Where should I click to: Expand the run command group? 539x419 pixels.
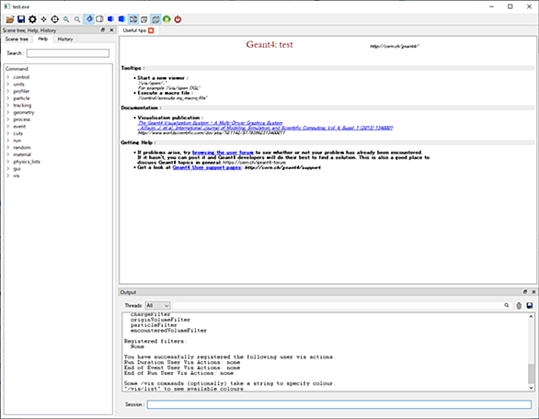pyautogui.click(x=8, y=141)
